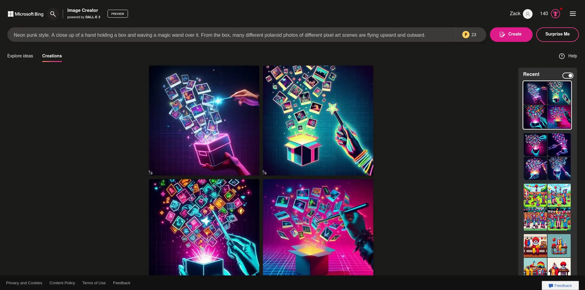Click the boosts lightning coin icon
Viewport: 585px width, 290px height.
coord(466,35)
